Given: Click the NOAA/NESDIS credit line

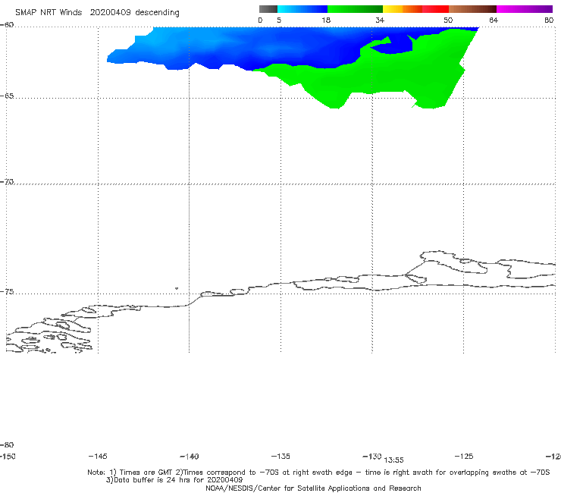Looking at the screenshot, I should pyautogui.click(x=313, y=488).
